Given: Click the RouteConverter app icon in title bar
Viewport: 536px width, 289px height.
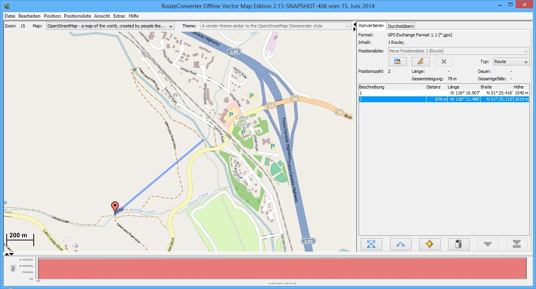Looking at the screenshot, I should click(7, 6).
